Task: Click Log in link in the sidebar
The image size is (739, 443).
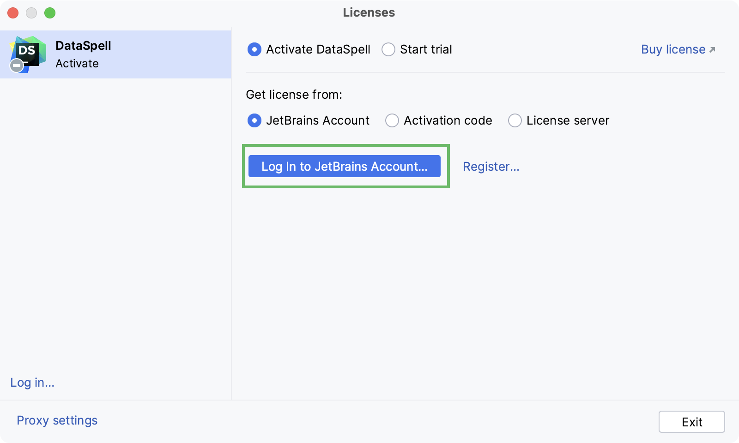Action: pos(32,383)
